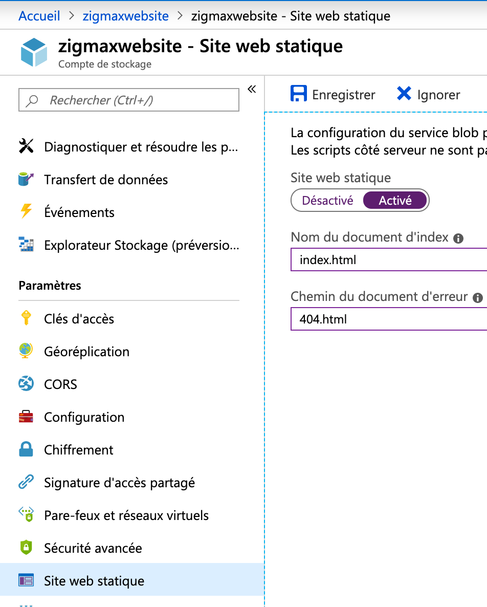The image size is (487, 607).
Task: Enable the Activé static website toggle
Action: coord(395,200)
